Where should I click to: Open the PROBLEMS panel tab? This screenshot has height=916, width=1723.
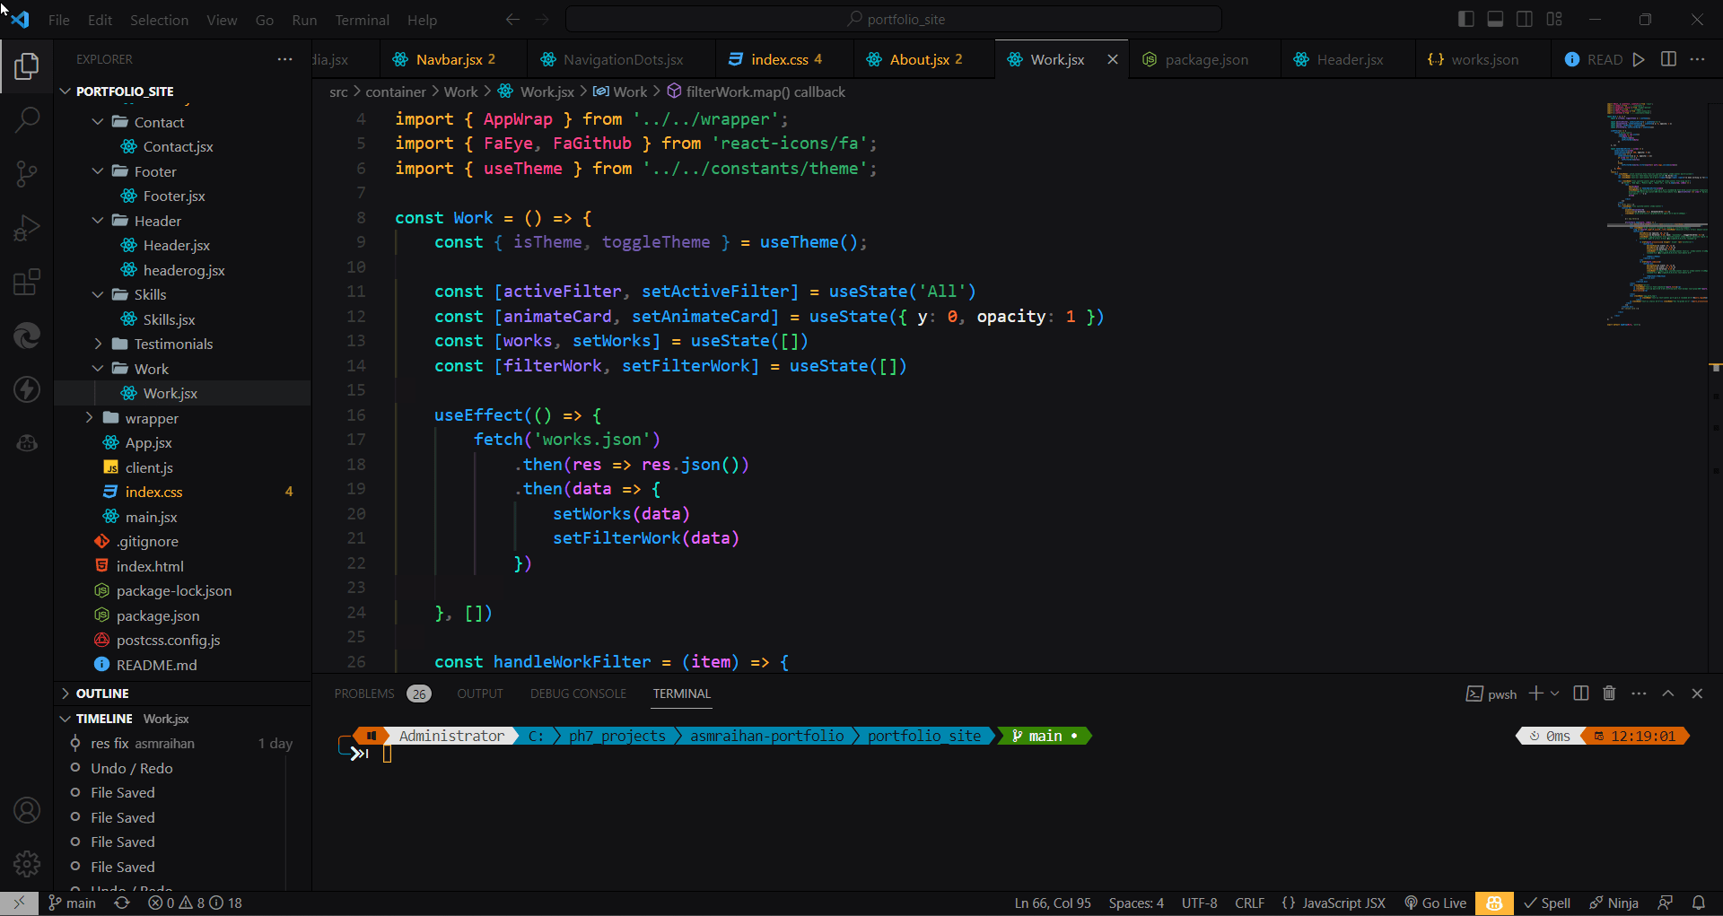363,693
